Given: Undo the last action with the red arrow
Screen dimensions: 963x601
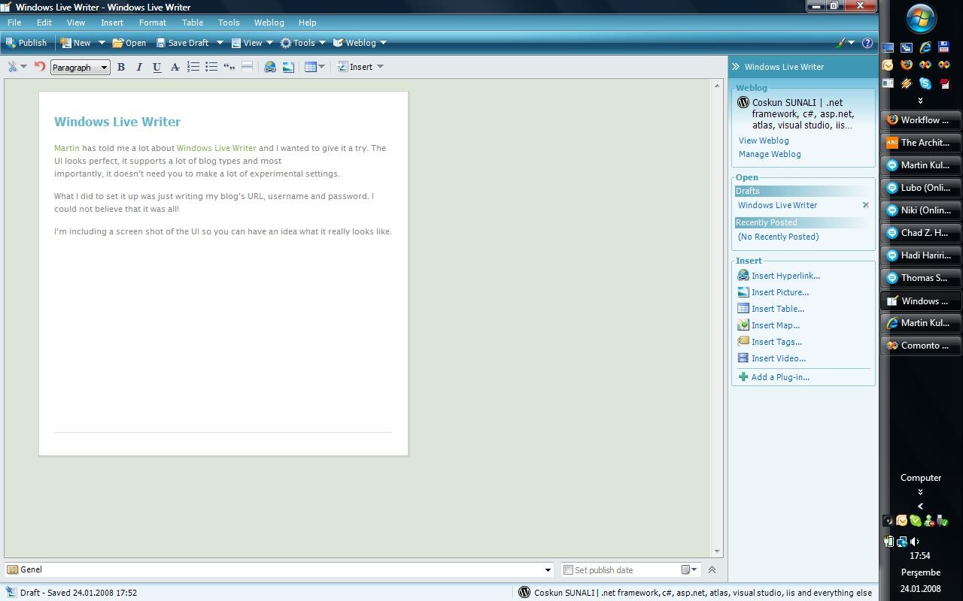Looking at the screenshot, I should (40, 66).
